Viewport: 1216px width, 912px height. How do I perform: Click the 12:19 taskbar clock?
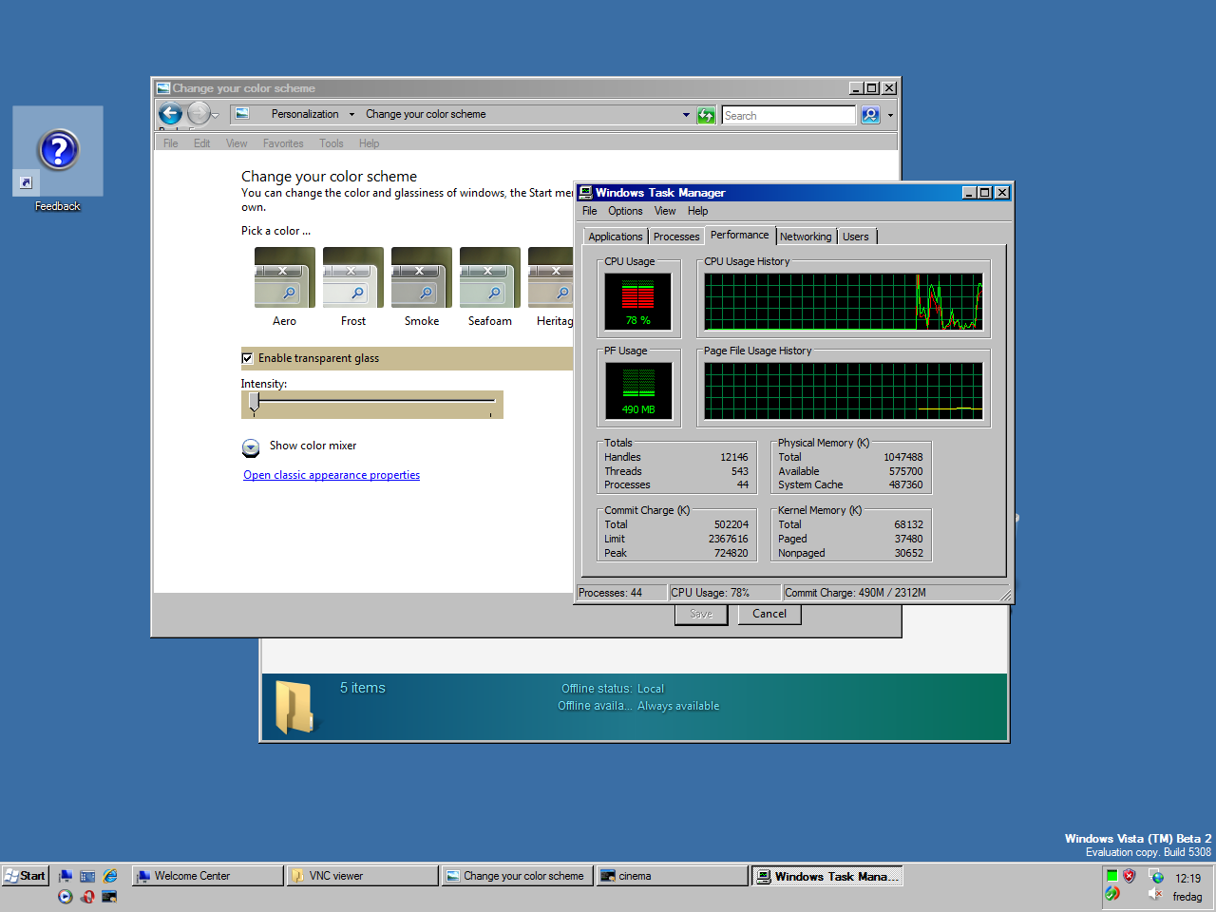pyautogui.click(x=1187, y=878)
